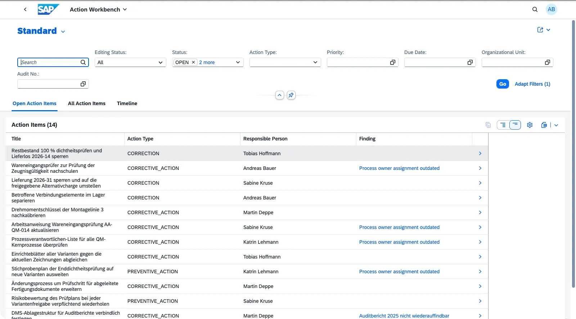Open export options dropdown arrow

[x=556, y=125]
